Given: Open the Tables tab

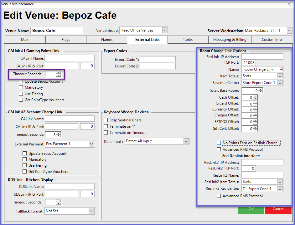Looking at the screenshot, I should (188, 40).
